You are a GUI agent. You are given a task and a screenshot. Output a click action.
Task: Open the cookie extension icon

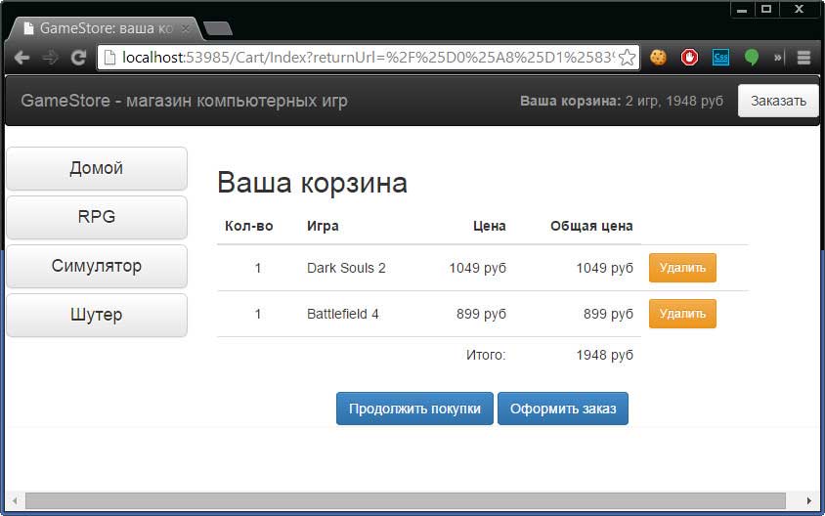coord(658,58)
